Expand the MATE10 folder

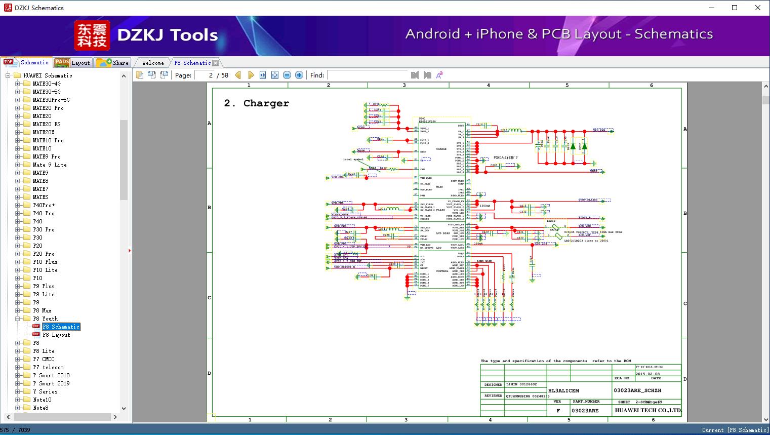pyautogui.click(x=18, y=148)
